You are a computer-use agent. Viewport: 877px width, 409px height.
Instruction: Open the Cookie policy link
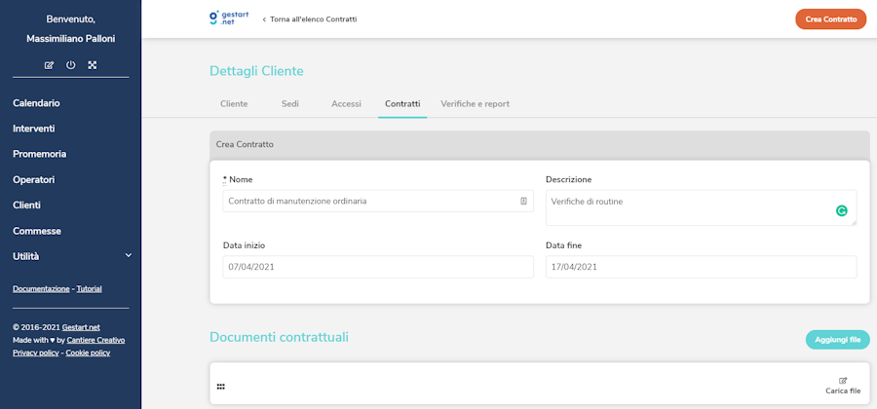pos(88,353)
